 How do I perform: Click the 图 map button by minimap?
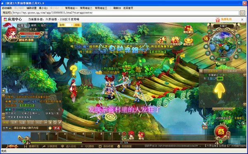click(x=236, y=57)
